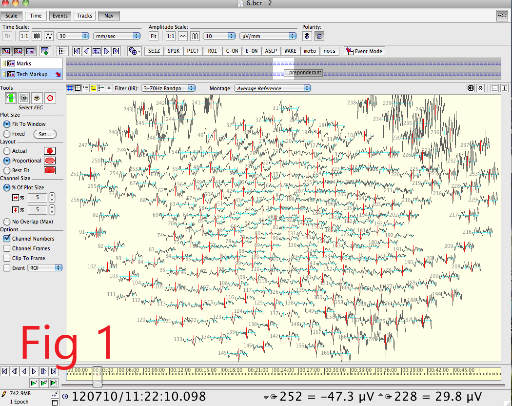Select the EEG selection tool

pos(10,98)
